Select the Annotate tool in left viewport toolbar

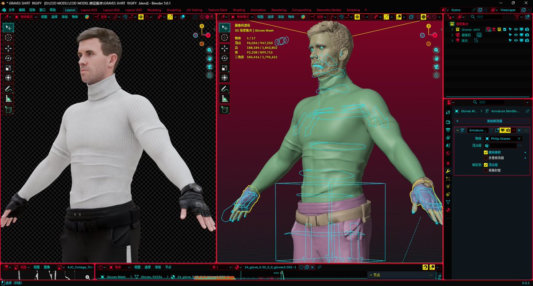8,89
